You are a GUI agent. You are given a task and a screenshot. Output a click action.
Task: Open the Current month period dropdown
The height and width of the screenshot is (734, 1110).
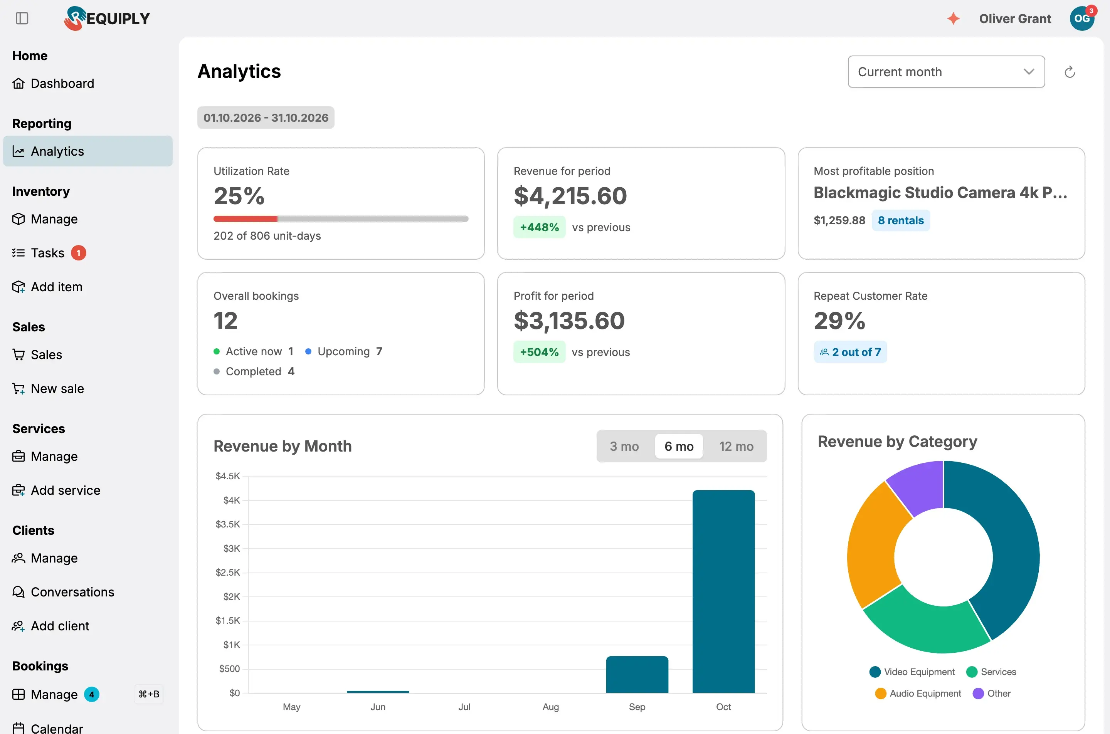946,72
